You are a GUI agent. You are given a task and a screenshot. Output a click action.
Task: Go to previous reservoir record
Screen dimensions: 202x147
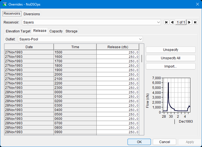172,22
